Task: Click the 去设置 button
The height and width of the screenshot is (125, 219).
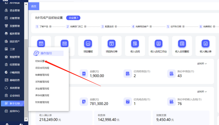Action: (73, 18)
